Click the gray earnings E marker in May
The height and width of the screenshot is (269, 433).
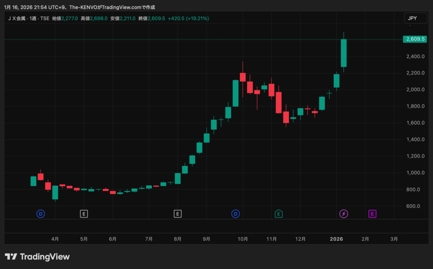pos(84,214)
